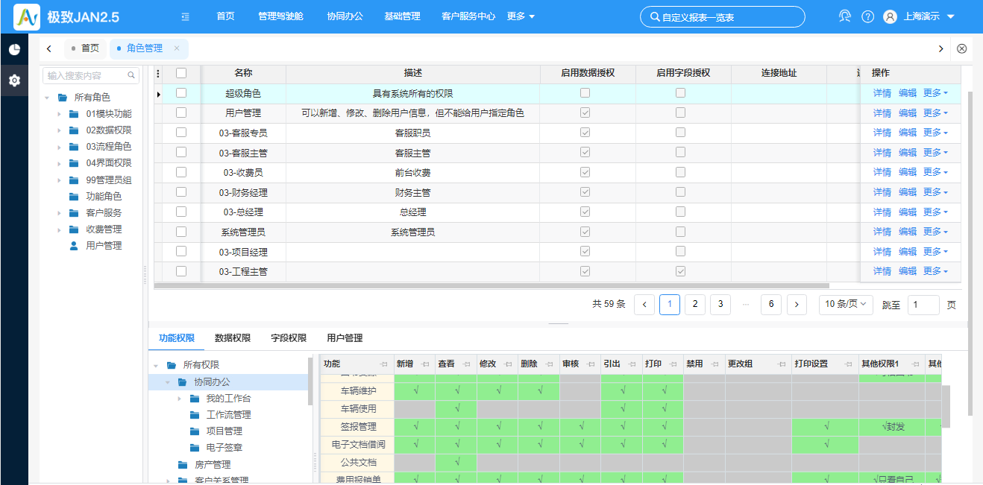Click the 跳至 page number input field

click(x=923, y=305)
